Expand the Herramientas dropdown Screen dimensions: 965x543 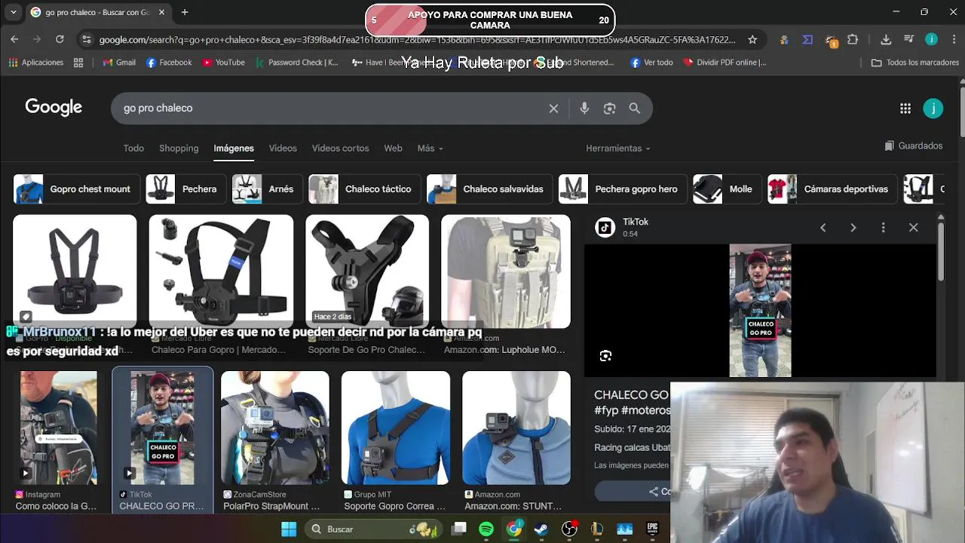point(617,149)
